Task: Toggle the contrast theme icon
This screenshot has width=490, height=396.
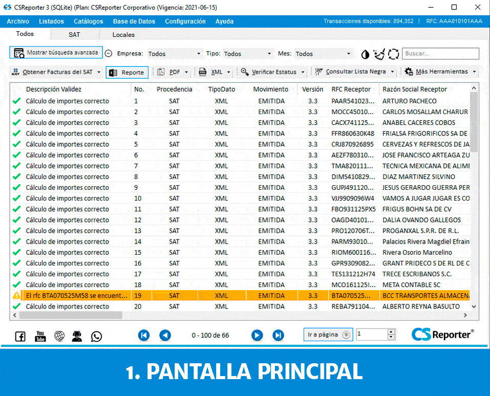Action: point(365,54)
